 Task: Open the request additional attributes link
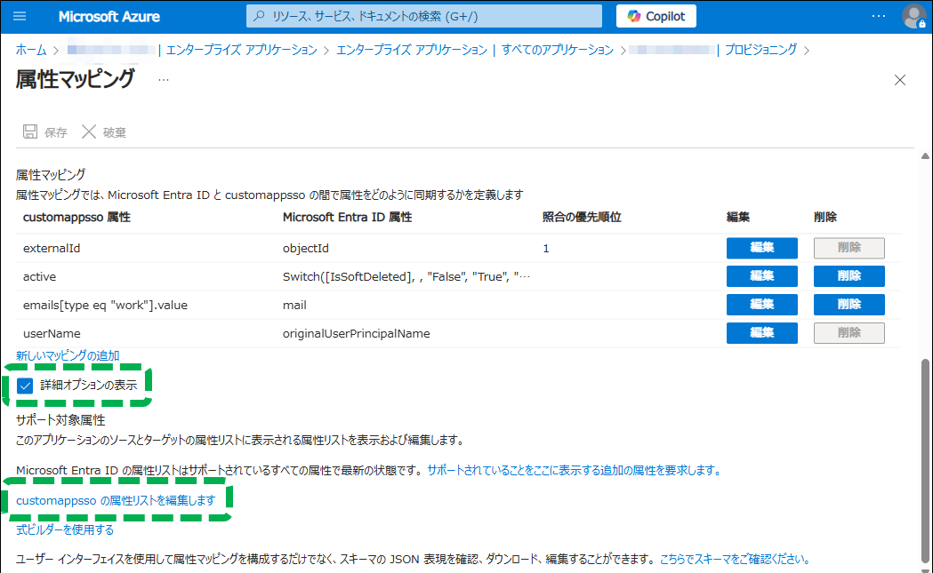574,470
